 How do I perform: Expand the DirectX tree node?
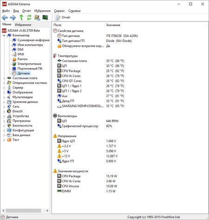[4, 111]
